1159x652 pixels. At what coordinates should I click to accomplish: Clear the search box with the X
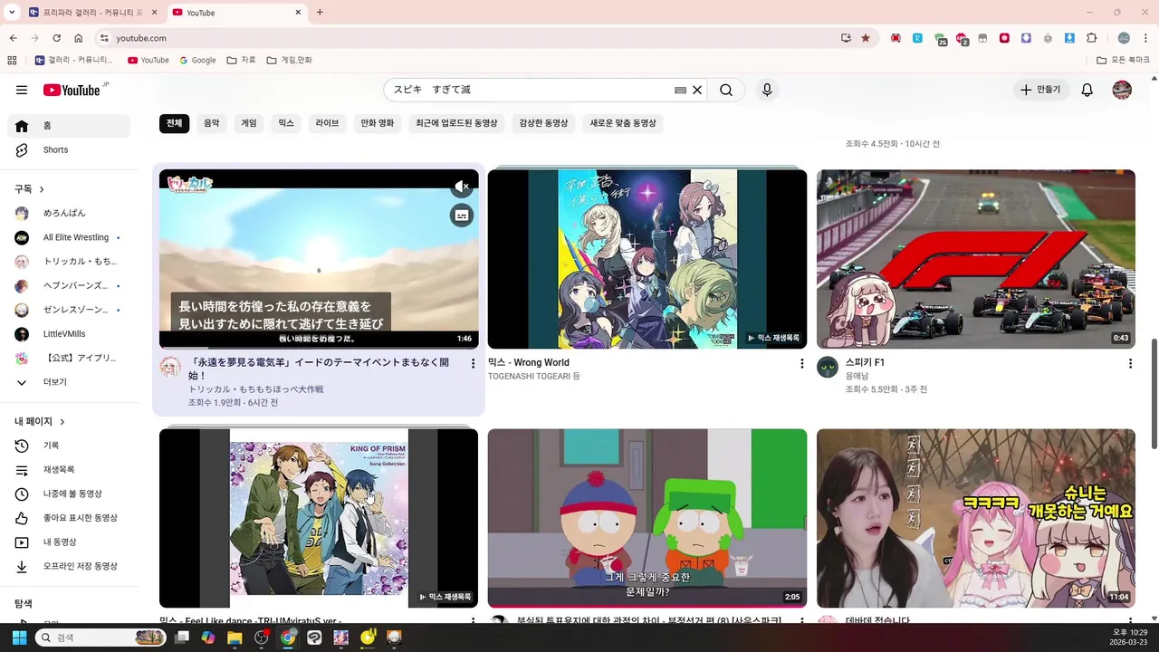[x=697, y=90]
